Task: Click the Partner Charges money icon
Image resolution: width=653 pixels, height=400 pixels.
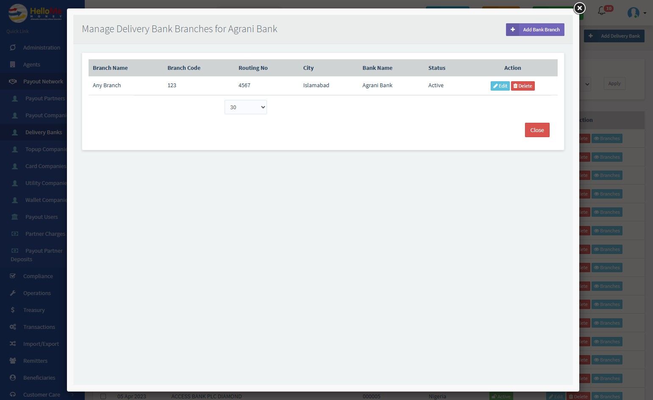Action: pos(15,234)
